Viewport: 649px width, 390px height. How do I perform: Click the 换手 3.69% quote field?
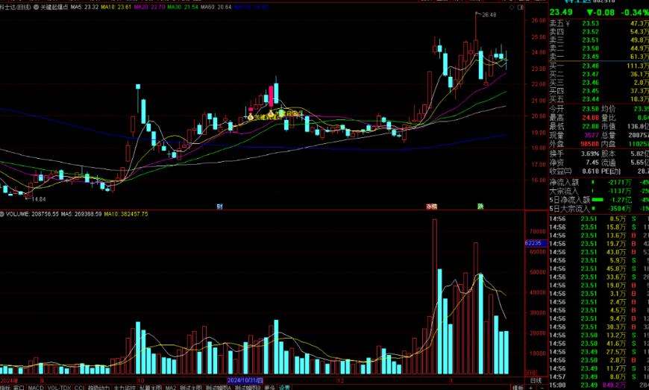pyautogui.click(x=574, y=154)
